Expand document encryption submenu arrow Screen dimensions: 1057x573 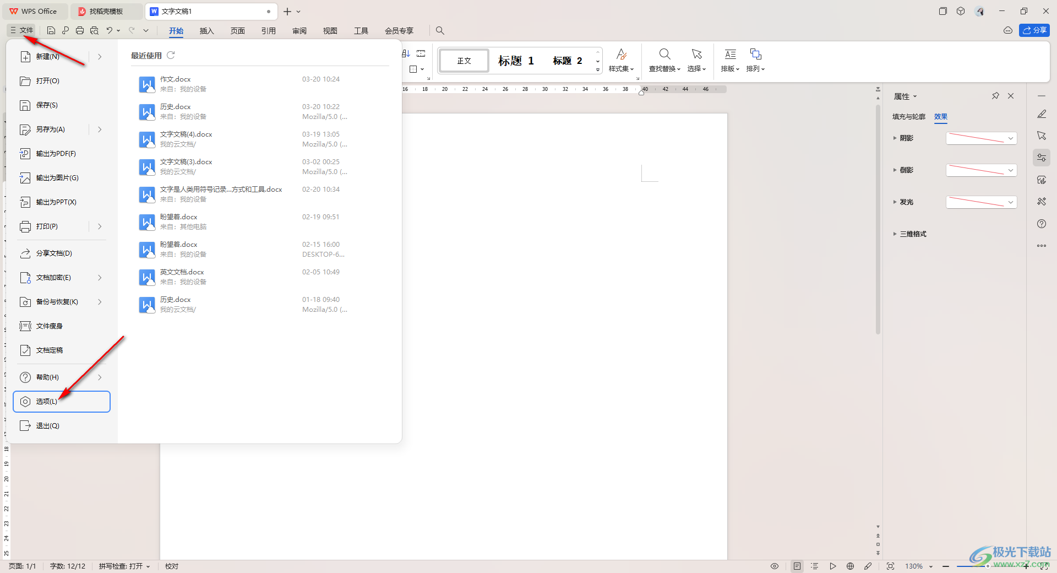[100, 277]
